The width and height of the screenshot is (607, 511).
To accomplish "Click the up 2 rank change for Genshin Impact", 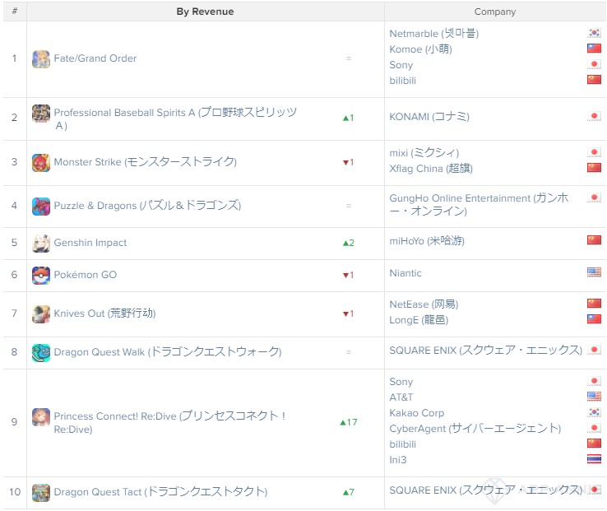I will (x=349, y=243).
